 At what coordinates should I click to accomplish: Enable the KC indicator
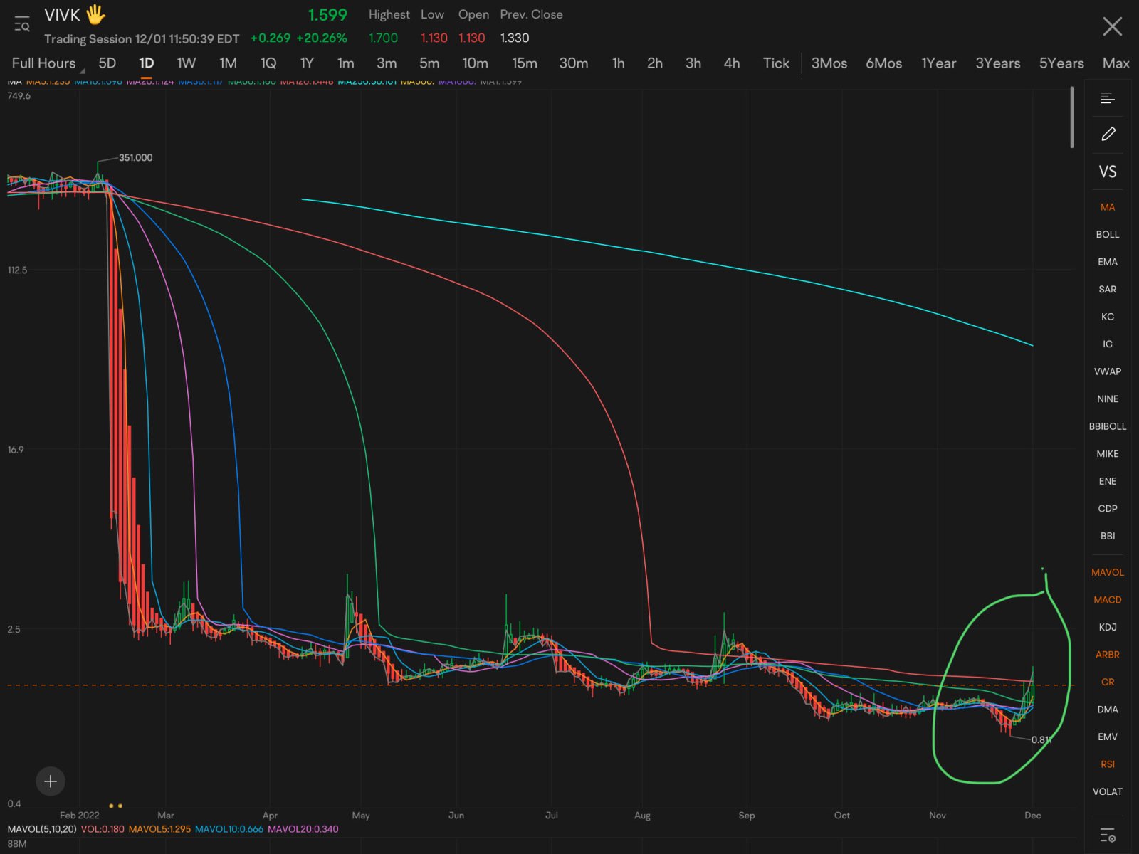click(1108, 317)
